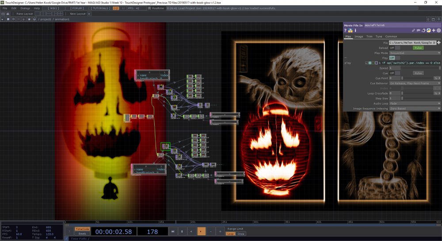This screenshot has height=241, width=442.
Task: Click the Once range limit button
Action: click(240, 234)
